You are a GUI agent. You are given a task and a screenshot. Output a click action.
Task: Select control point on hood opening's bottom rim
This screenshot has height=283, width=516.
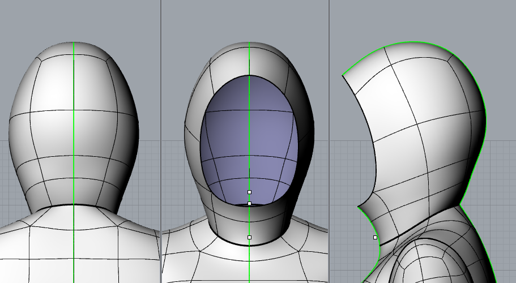point(249,203)
